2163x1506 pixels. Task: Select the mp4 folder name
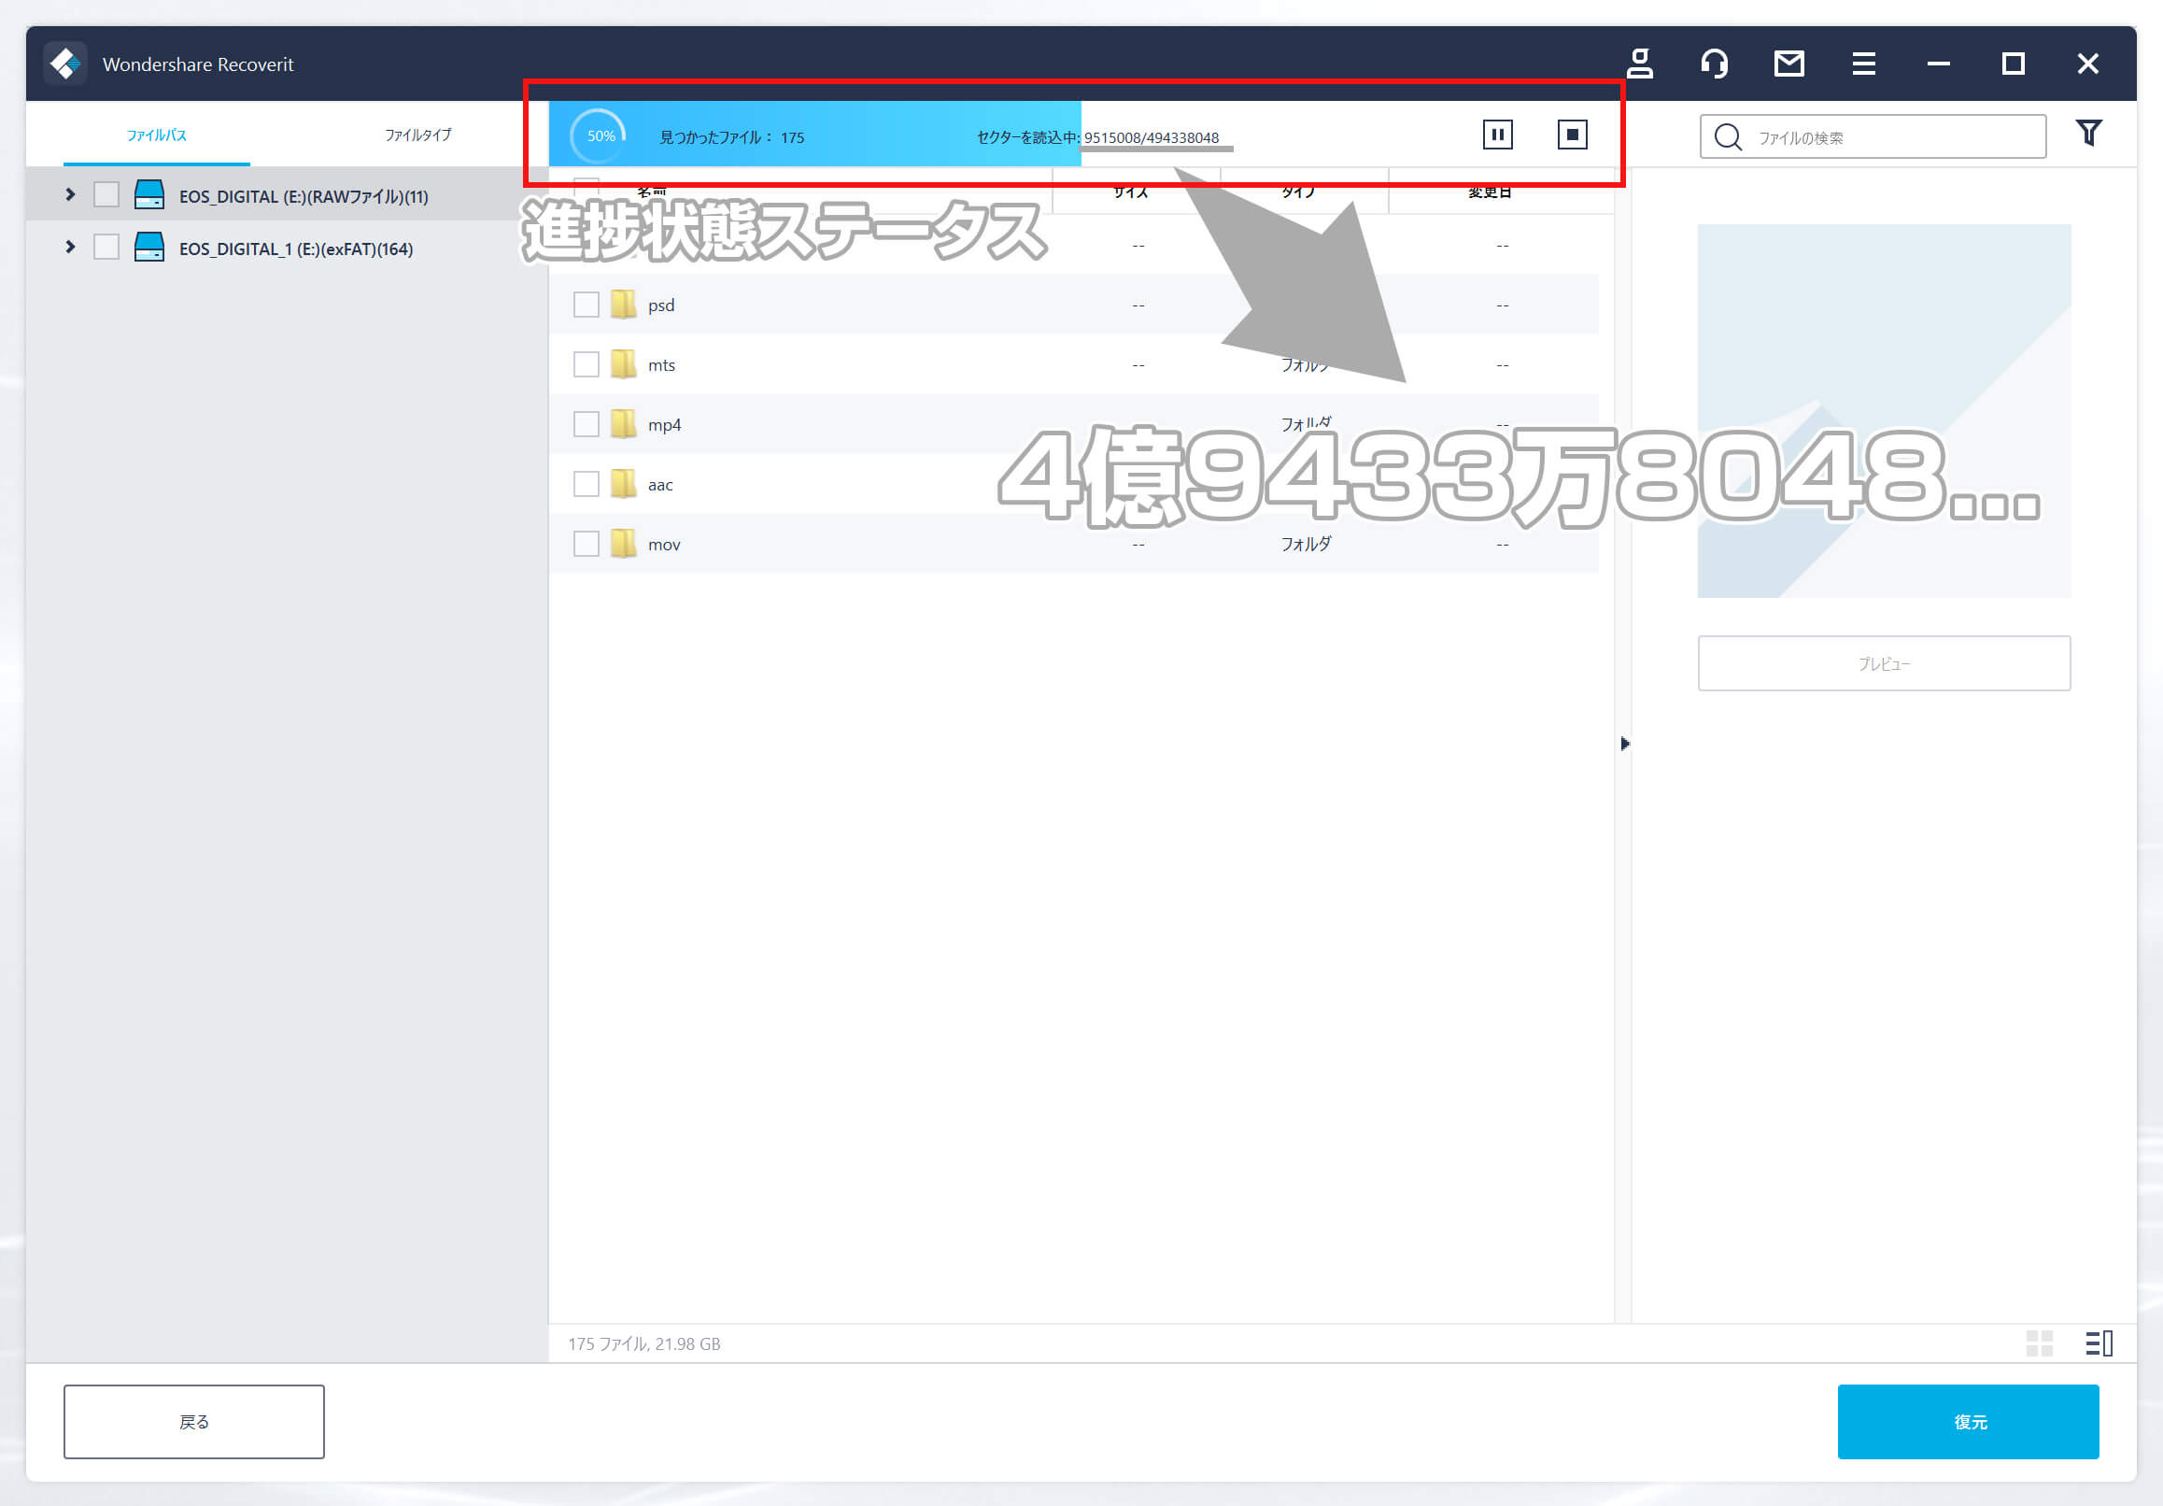pos(664,425)
